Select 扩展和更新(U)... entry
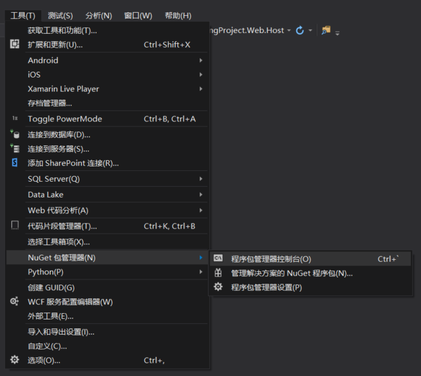The image size is (421, 376). [107, 44]
